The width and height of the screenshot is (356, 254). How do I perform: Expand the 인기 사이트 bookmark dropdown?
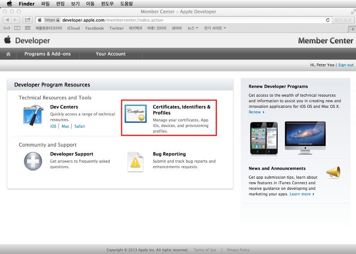tap(215, 28)
